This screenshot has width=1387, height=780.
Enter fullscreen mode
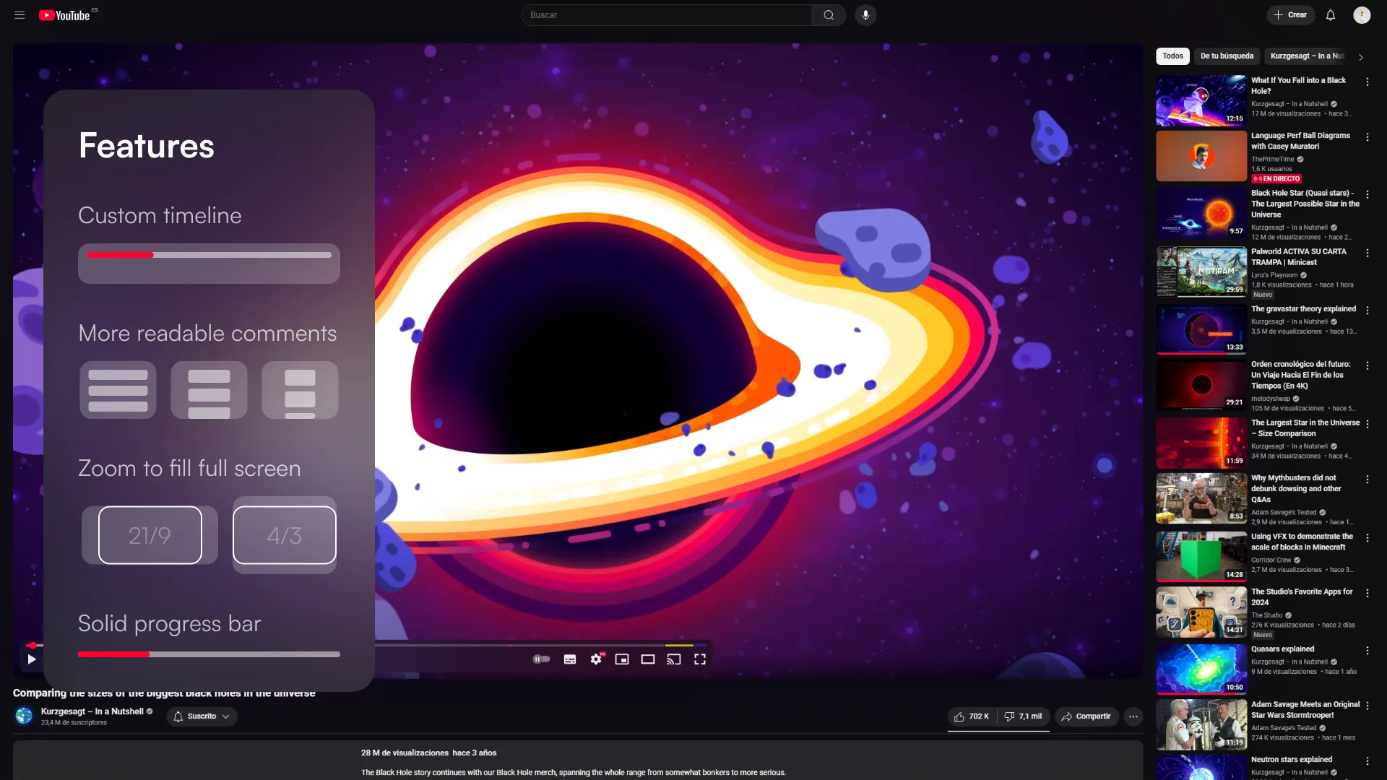(699, 659)
